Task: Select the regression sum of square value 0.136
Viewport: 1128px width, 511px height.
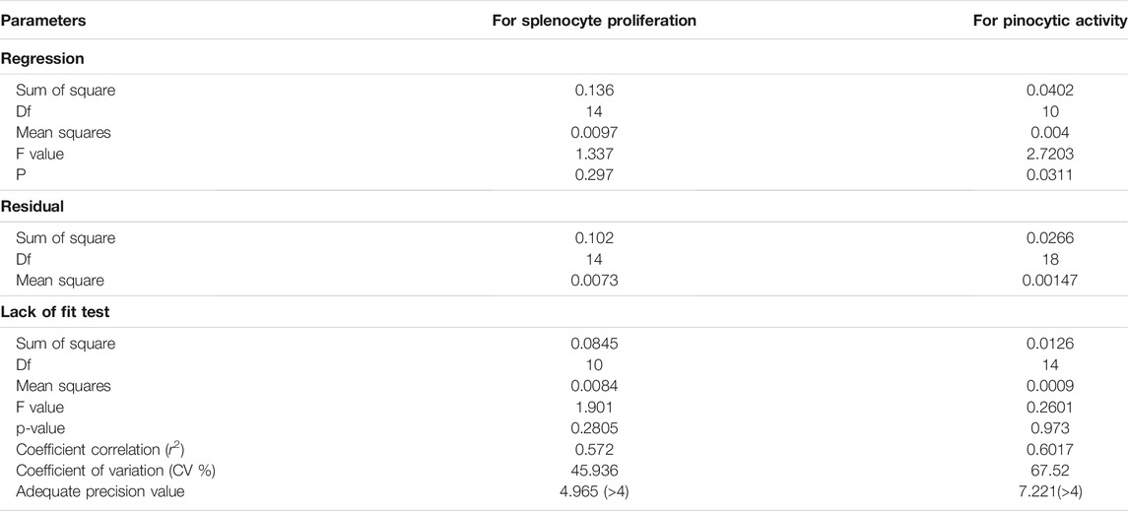Action: pos(594,91)
